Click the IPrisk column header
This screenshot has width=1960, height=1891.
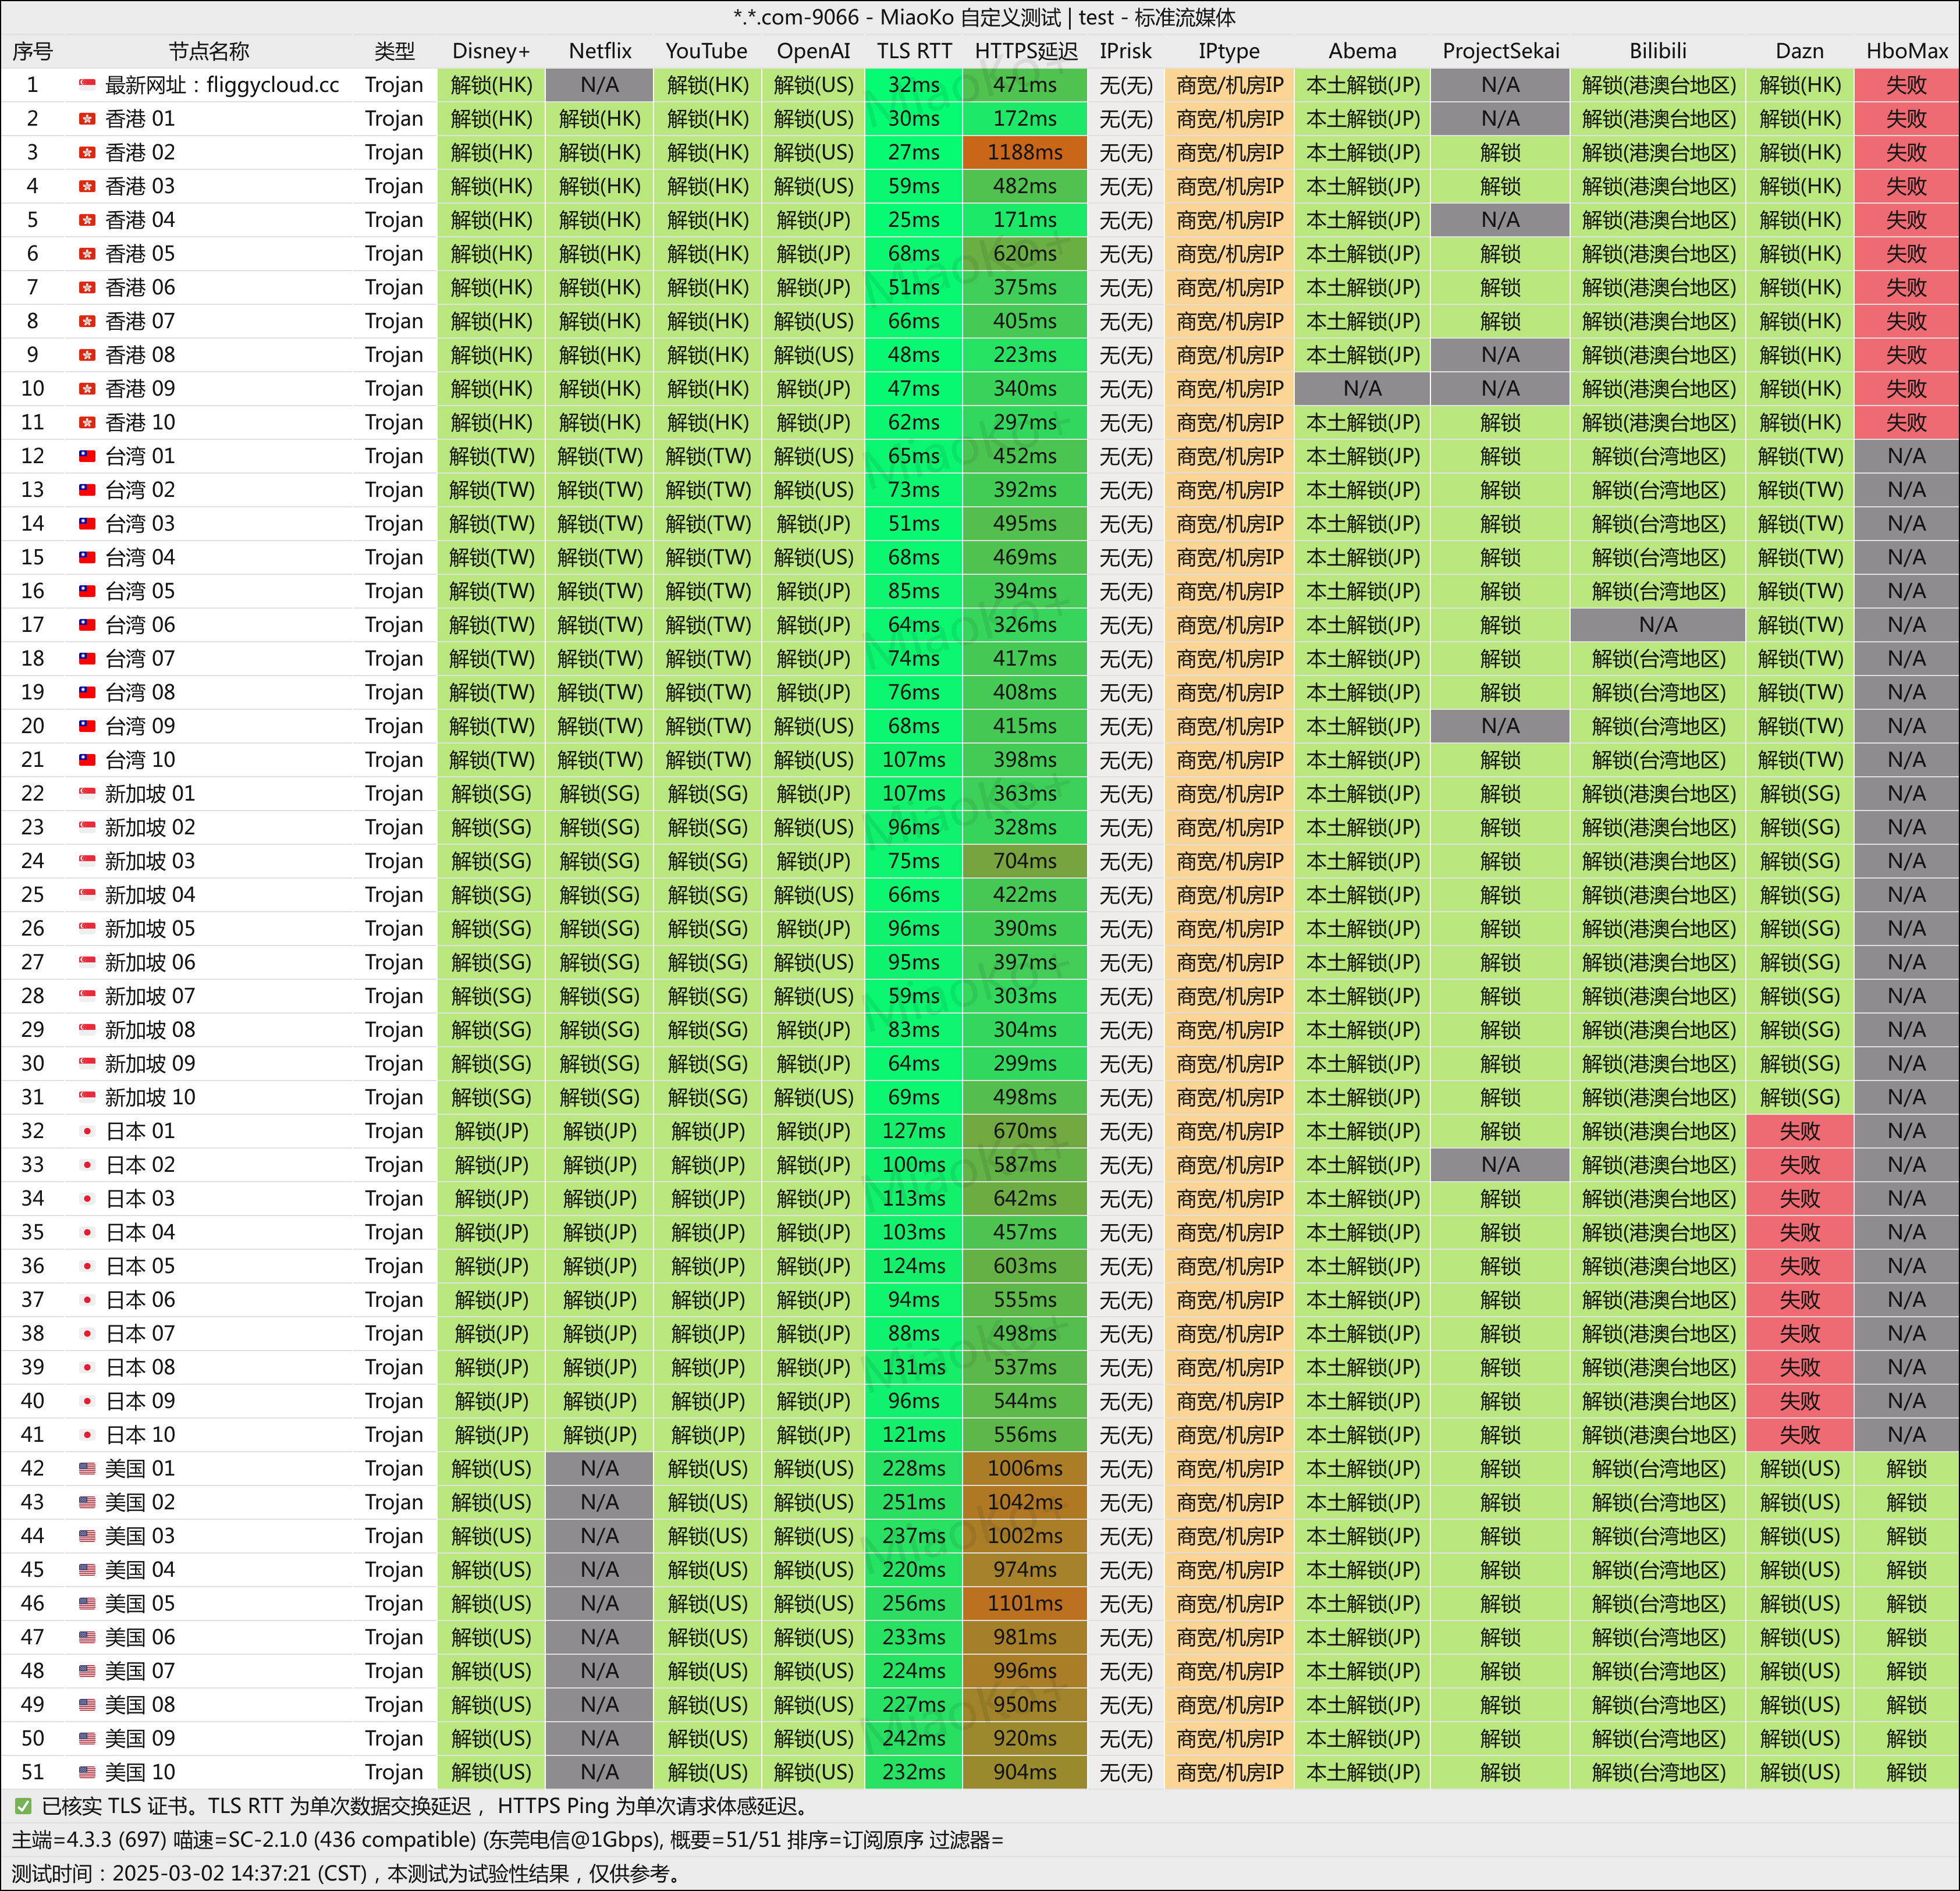[1126, 51]
